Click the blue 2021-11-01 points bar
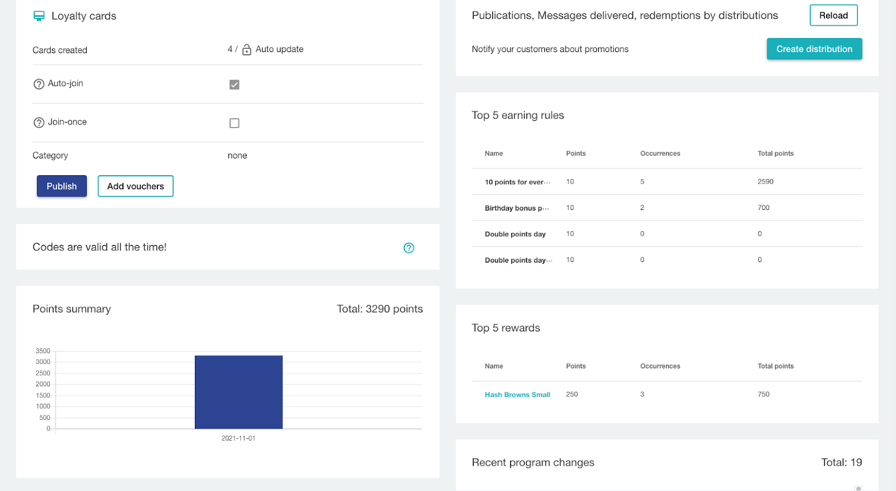This screenshot has width=896, height=491. click(239, 392)
